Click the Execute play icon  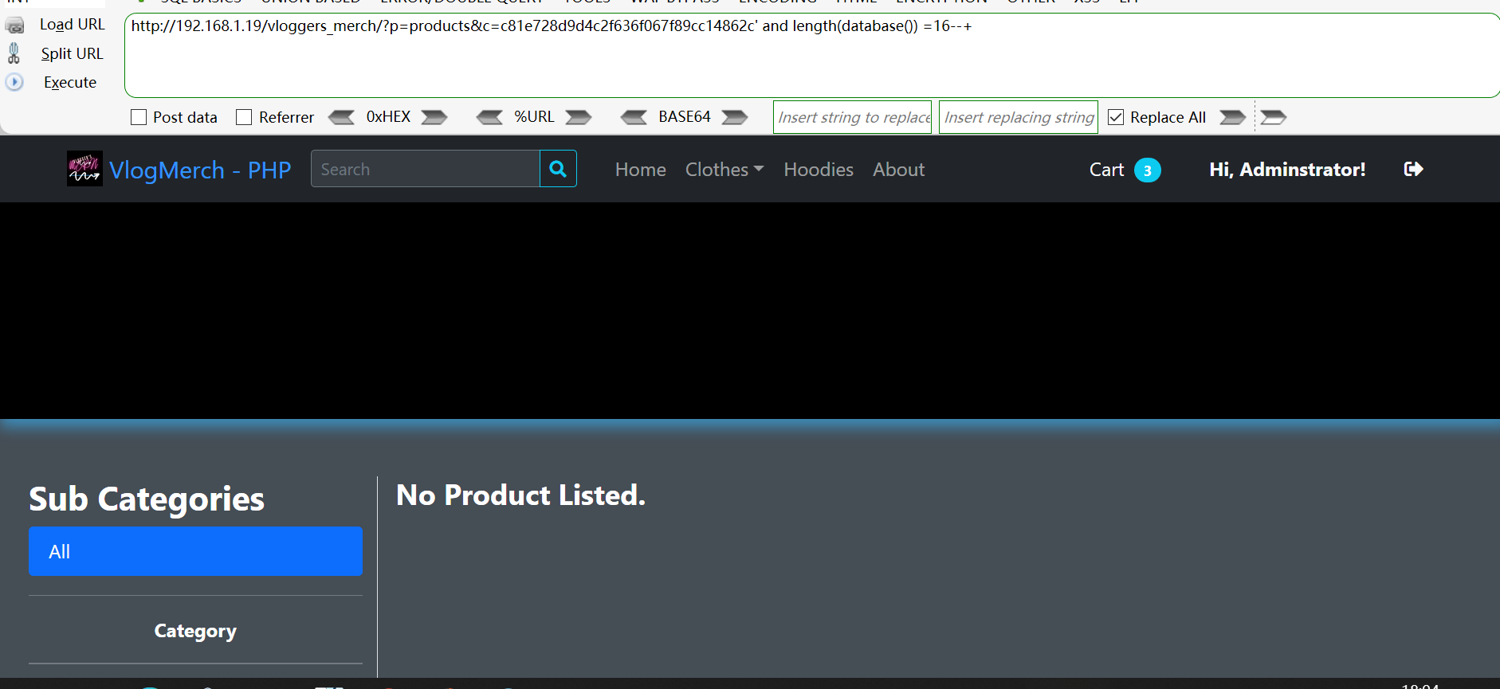point(14,82)
